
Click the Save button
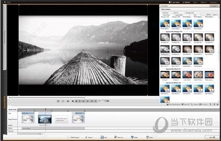104,137
